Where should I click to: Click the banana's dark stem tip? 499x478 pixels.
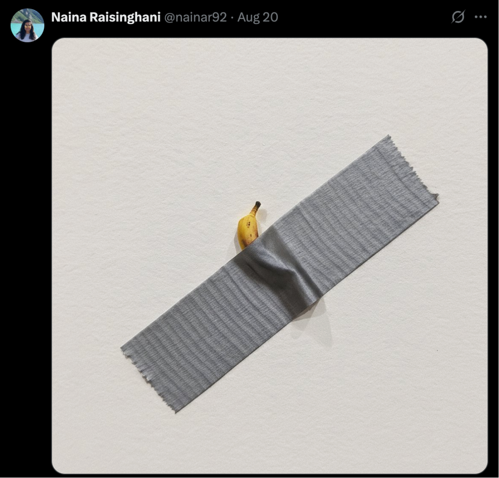tap(258, 204)
